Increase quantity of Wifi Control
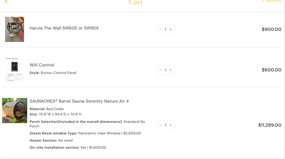This screenshot has height=159, width=285. click(171, 70)
